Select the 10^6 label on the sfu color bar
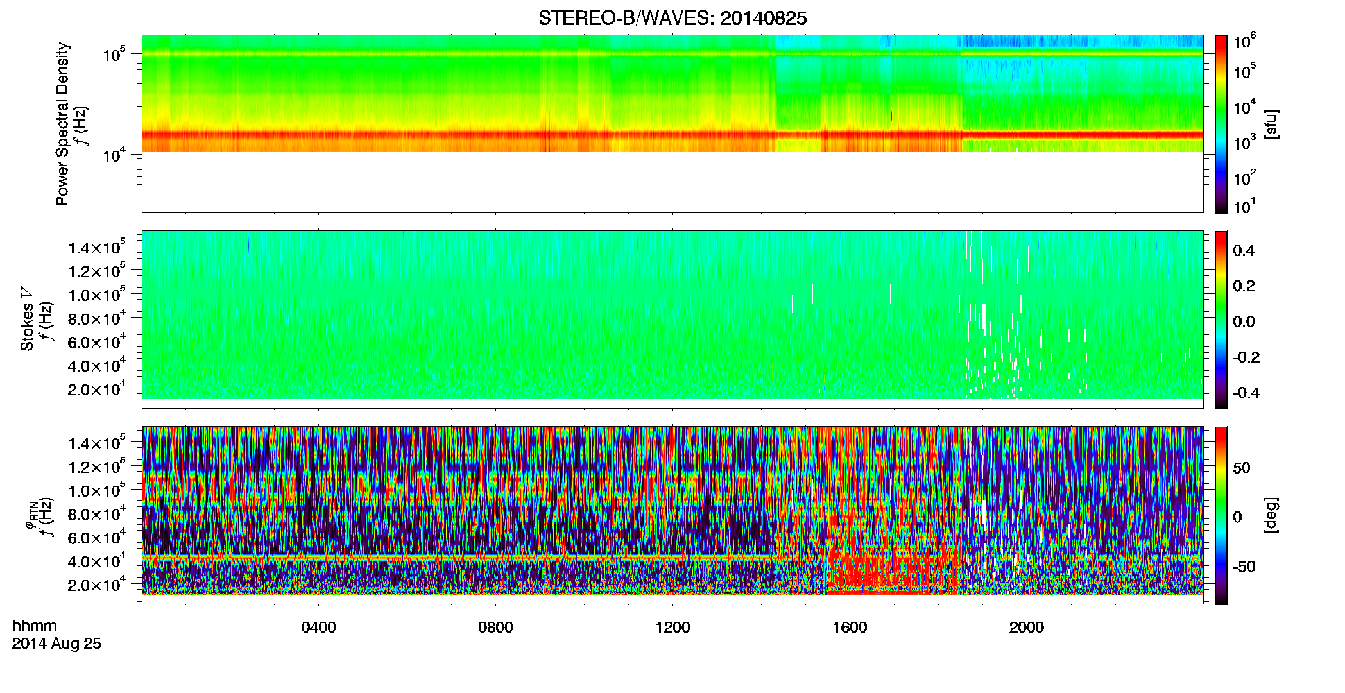 pyautogui.click(x=1245, y=41)
